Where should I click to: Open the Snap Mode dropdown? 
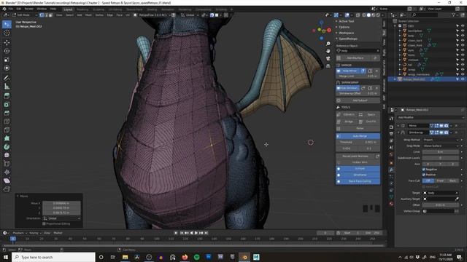441,146
